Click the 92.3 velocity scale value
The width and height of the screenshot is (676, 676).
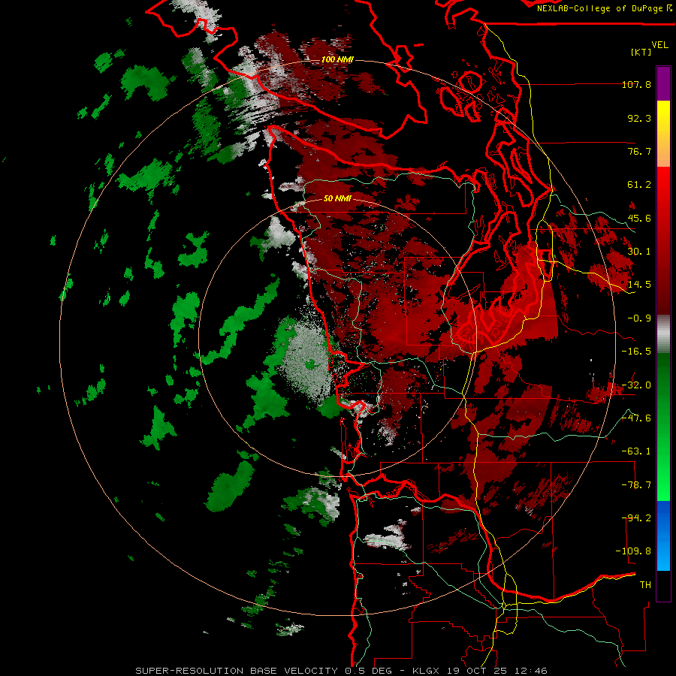tap(639, 118)
